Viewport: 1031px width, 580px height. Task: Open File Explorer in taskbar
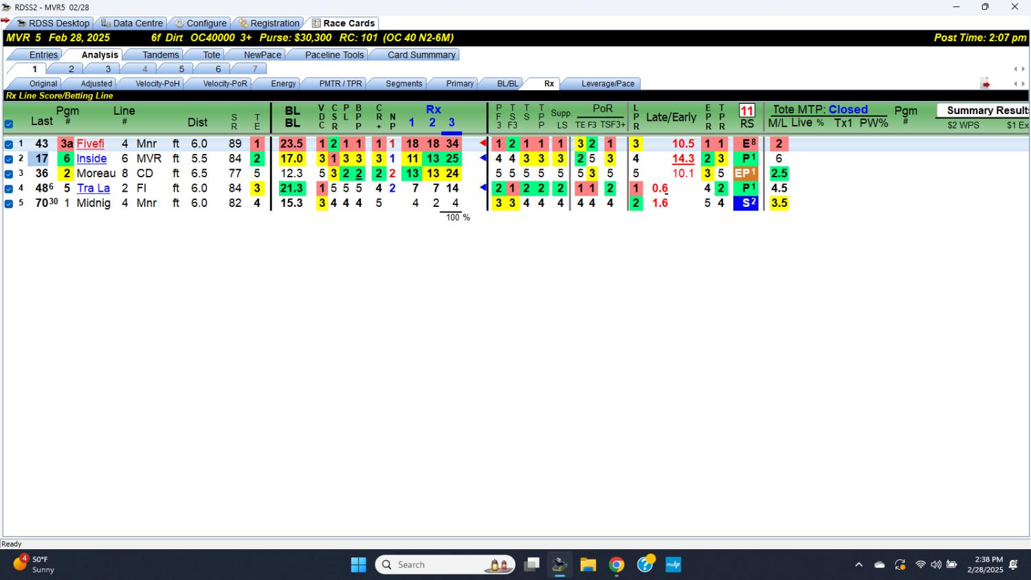[x=588, y=565]
